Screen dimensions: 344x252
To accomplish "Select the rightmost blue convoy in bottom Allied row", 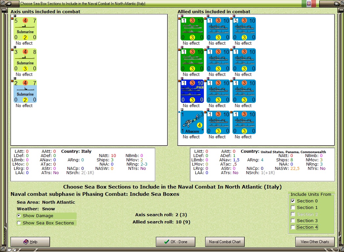I will coord(244,122).
